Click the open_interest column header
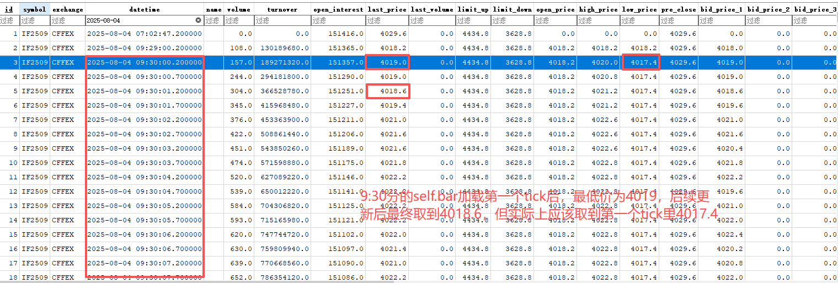This screenshot has height=283, width=838. (x=338, y=9)
